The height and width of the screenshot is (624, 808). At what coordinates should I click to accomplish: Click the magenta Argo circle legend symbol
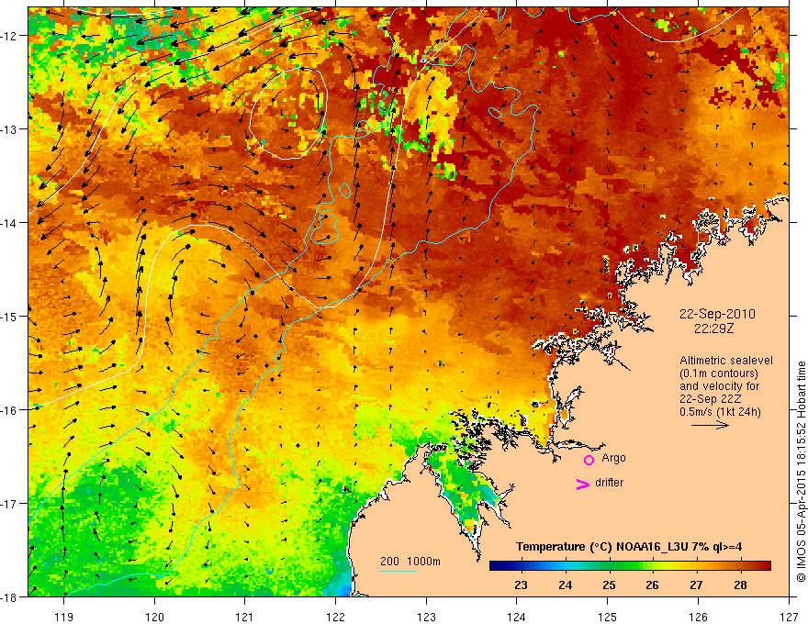(589, 460)
